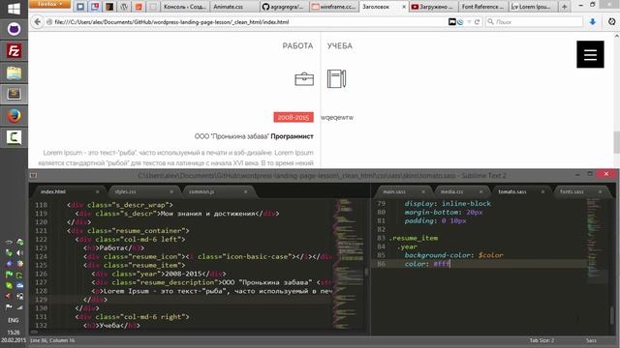Image resolution: width=620 pixels, height=348 pixels.
Task: Launch FileZilla from the taskbar
Action: tap(14, 50)
